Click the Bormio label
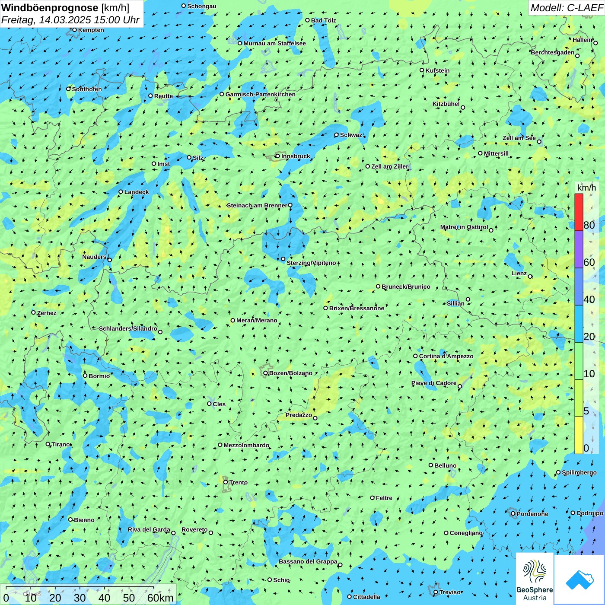 [99, 376]
